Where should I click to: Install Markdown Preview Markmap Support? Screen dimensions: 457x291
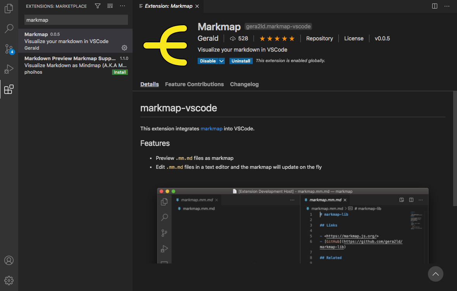click(x=120, y=72)
